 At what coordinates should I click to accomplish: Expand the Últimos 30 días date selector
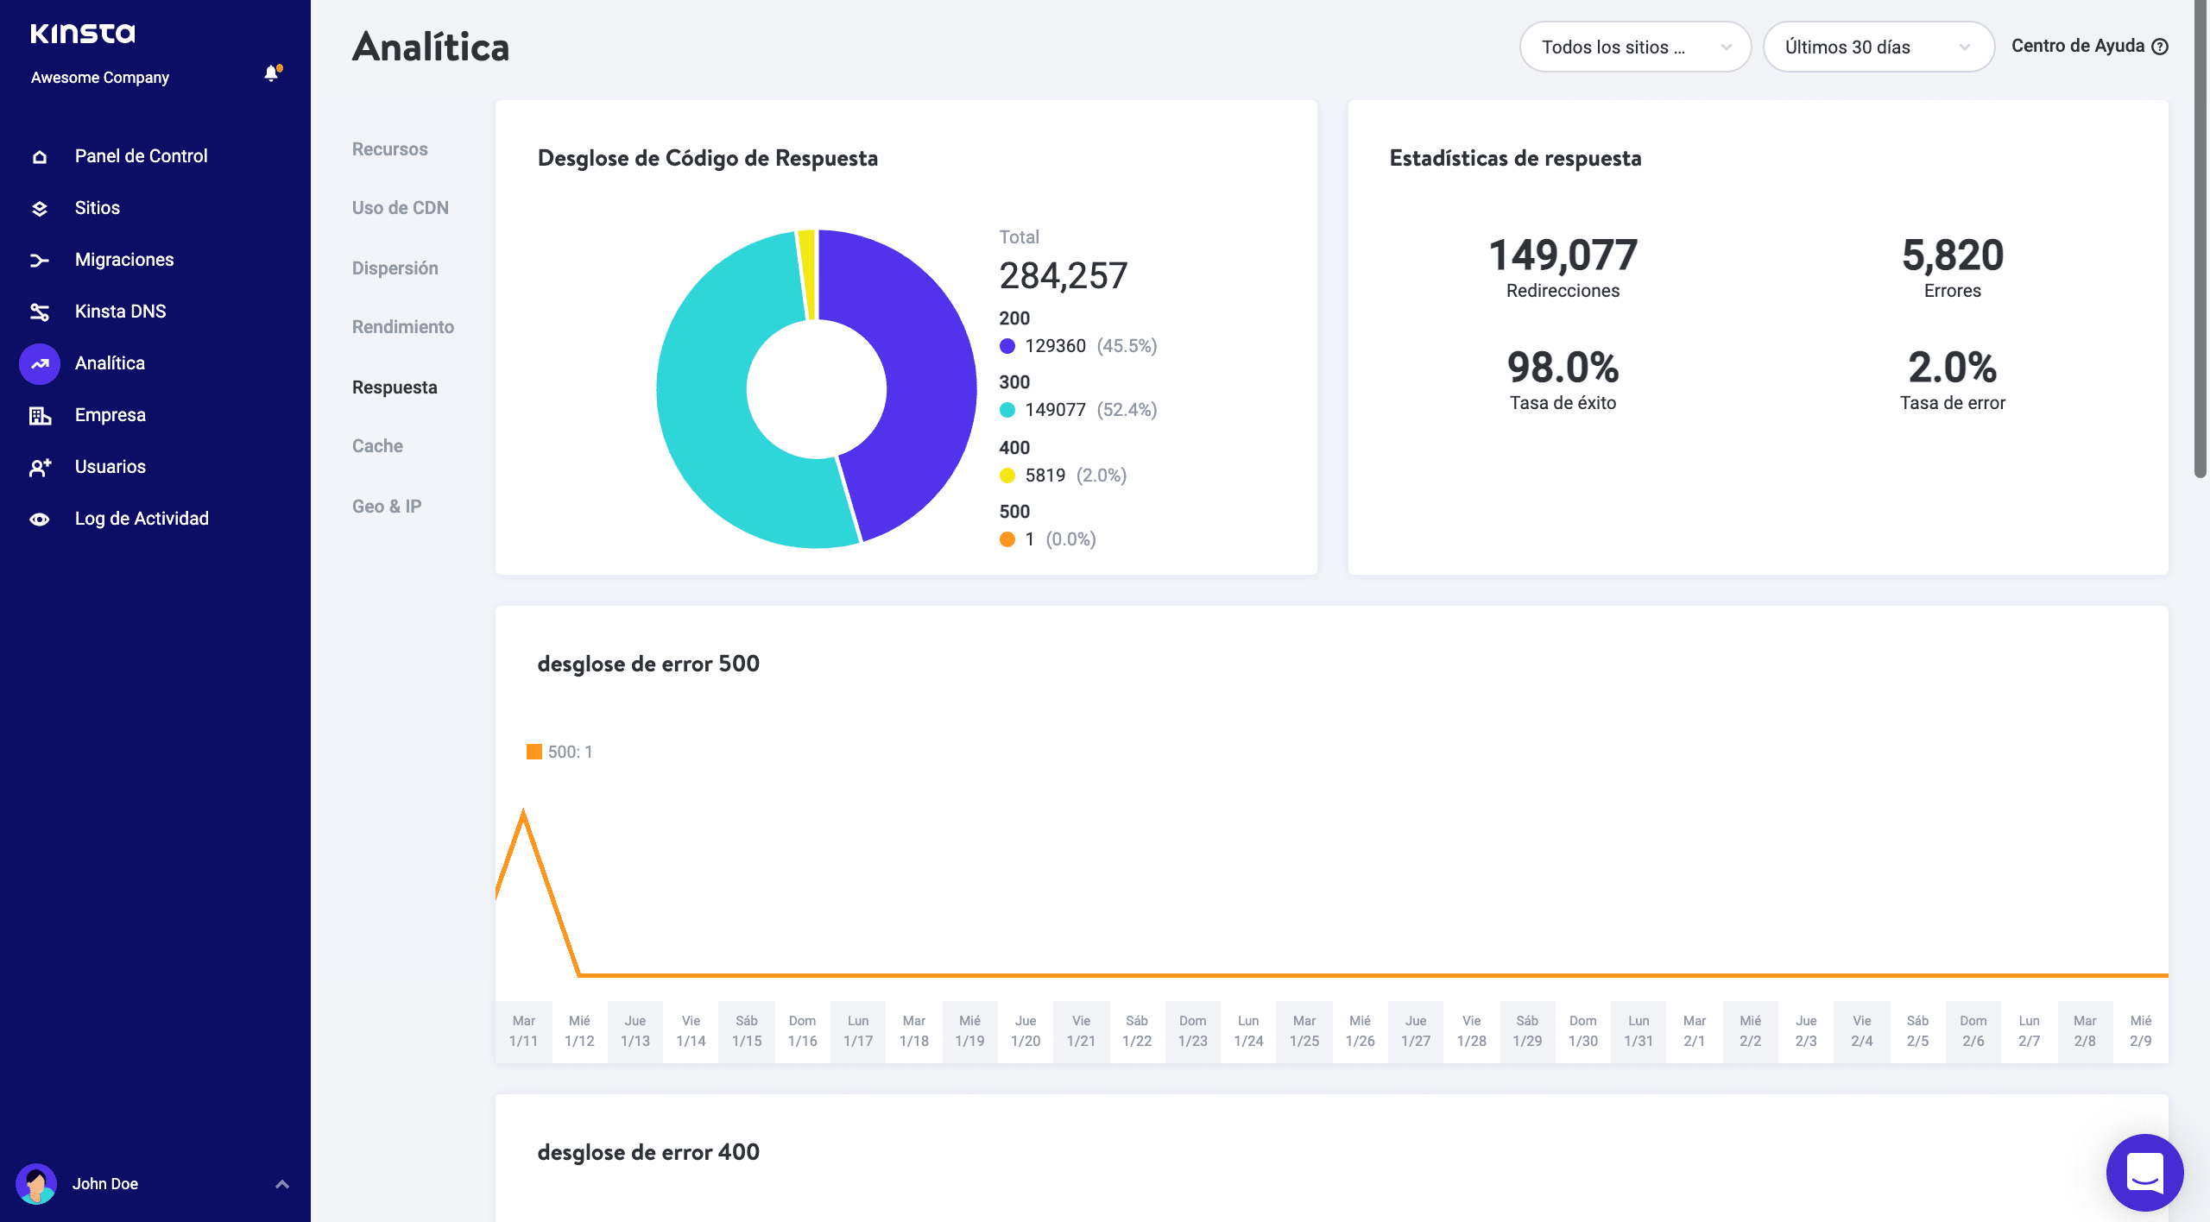click(x=1879, y=47)
